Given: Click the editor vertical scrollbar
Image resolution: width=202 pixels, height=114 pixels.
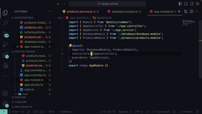Looking at the screenshot, I should coord(200,49).
